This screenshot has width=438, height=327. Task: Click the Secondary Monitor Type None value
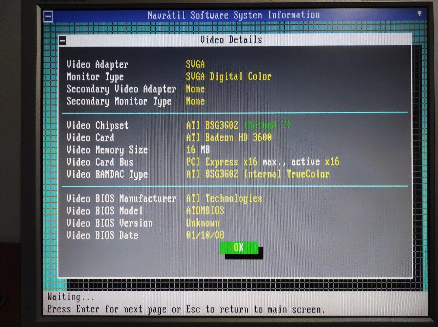coord(196,101)
